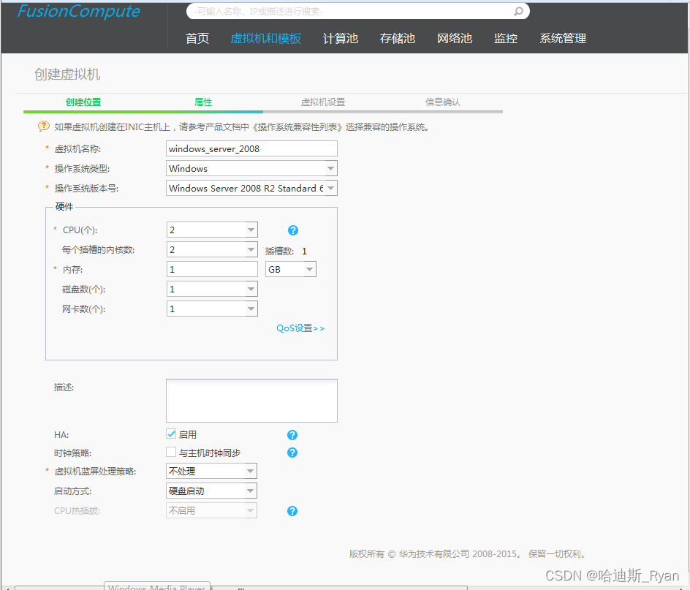Screen dimensions: 690x590
Task: Select 虚拟机设置 wizard step
Action: (x=323, y=102)
